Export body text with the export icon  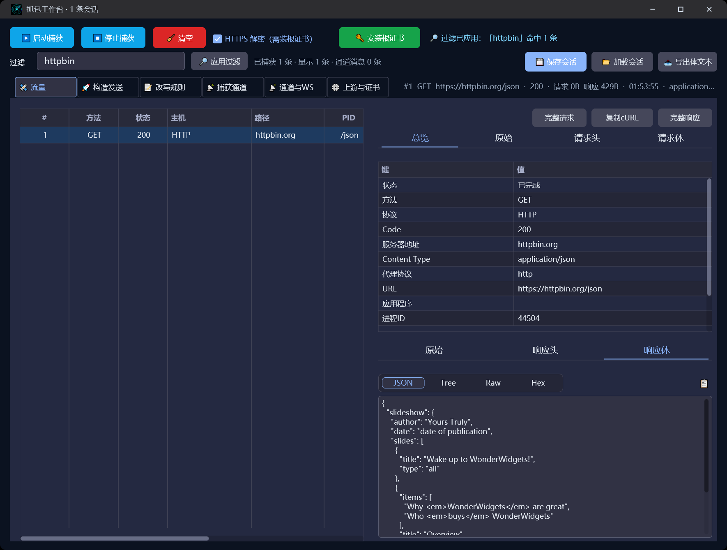click(x=688, y=62)
